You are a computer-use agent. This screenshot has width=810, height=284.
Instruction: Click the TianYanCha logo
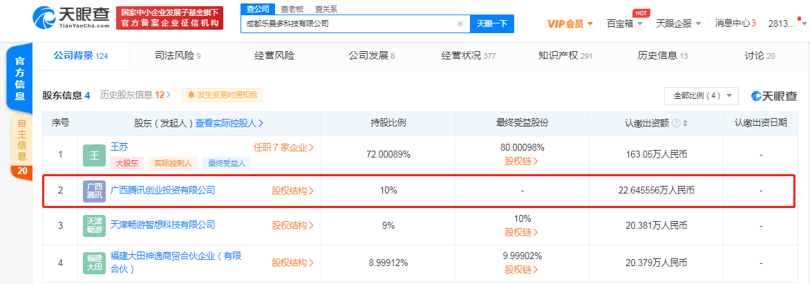[71, 17]
